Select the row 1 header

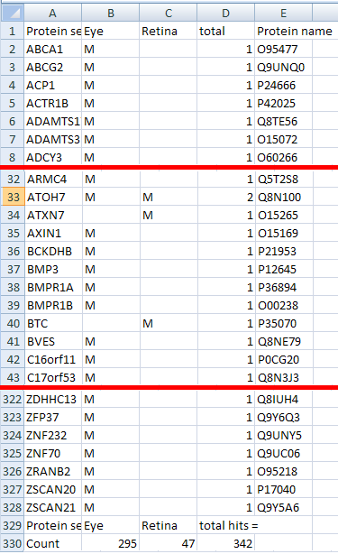point(13,31)
